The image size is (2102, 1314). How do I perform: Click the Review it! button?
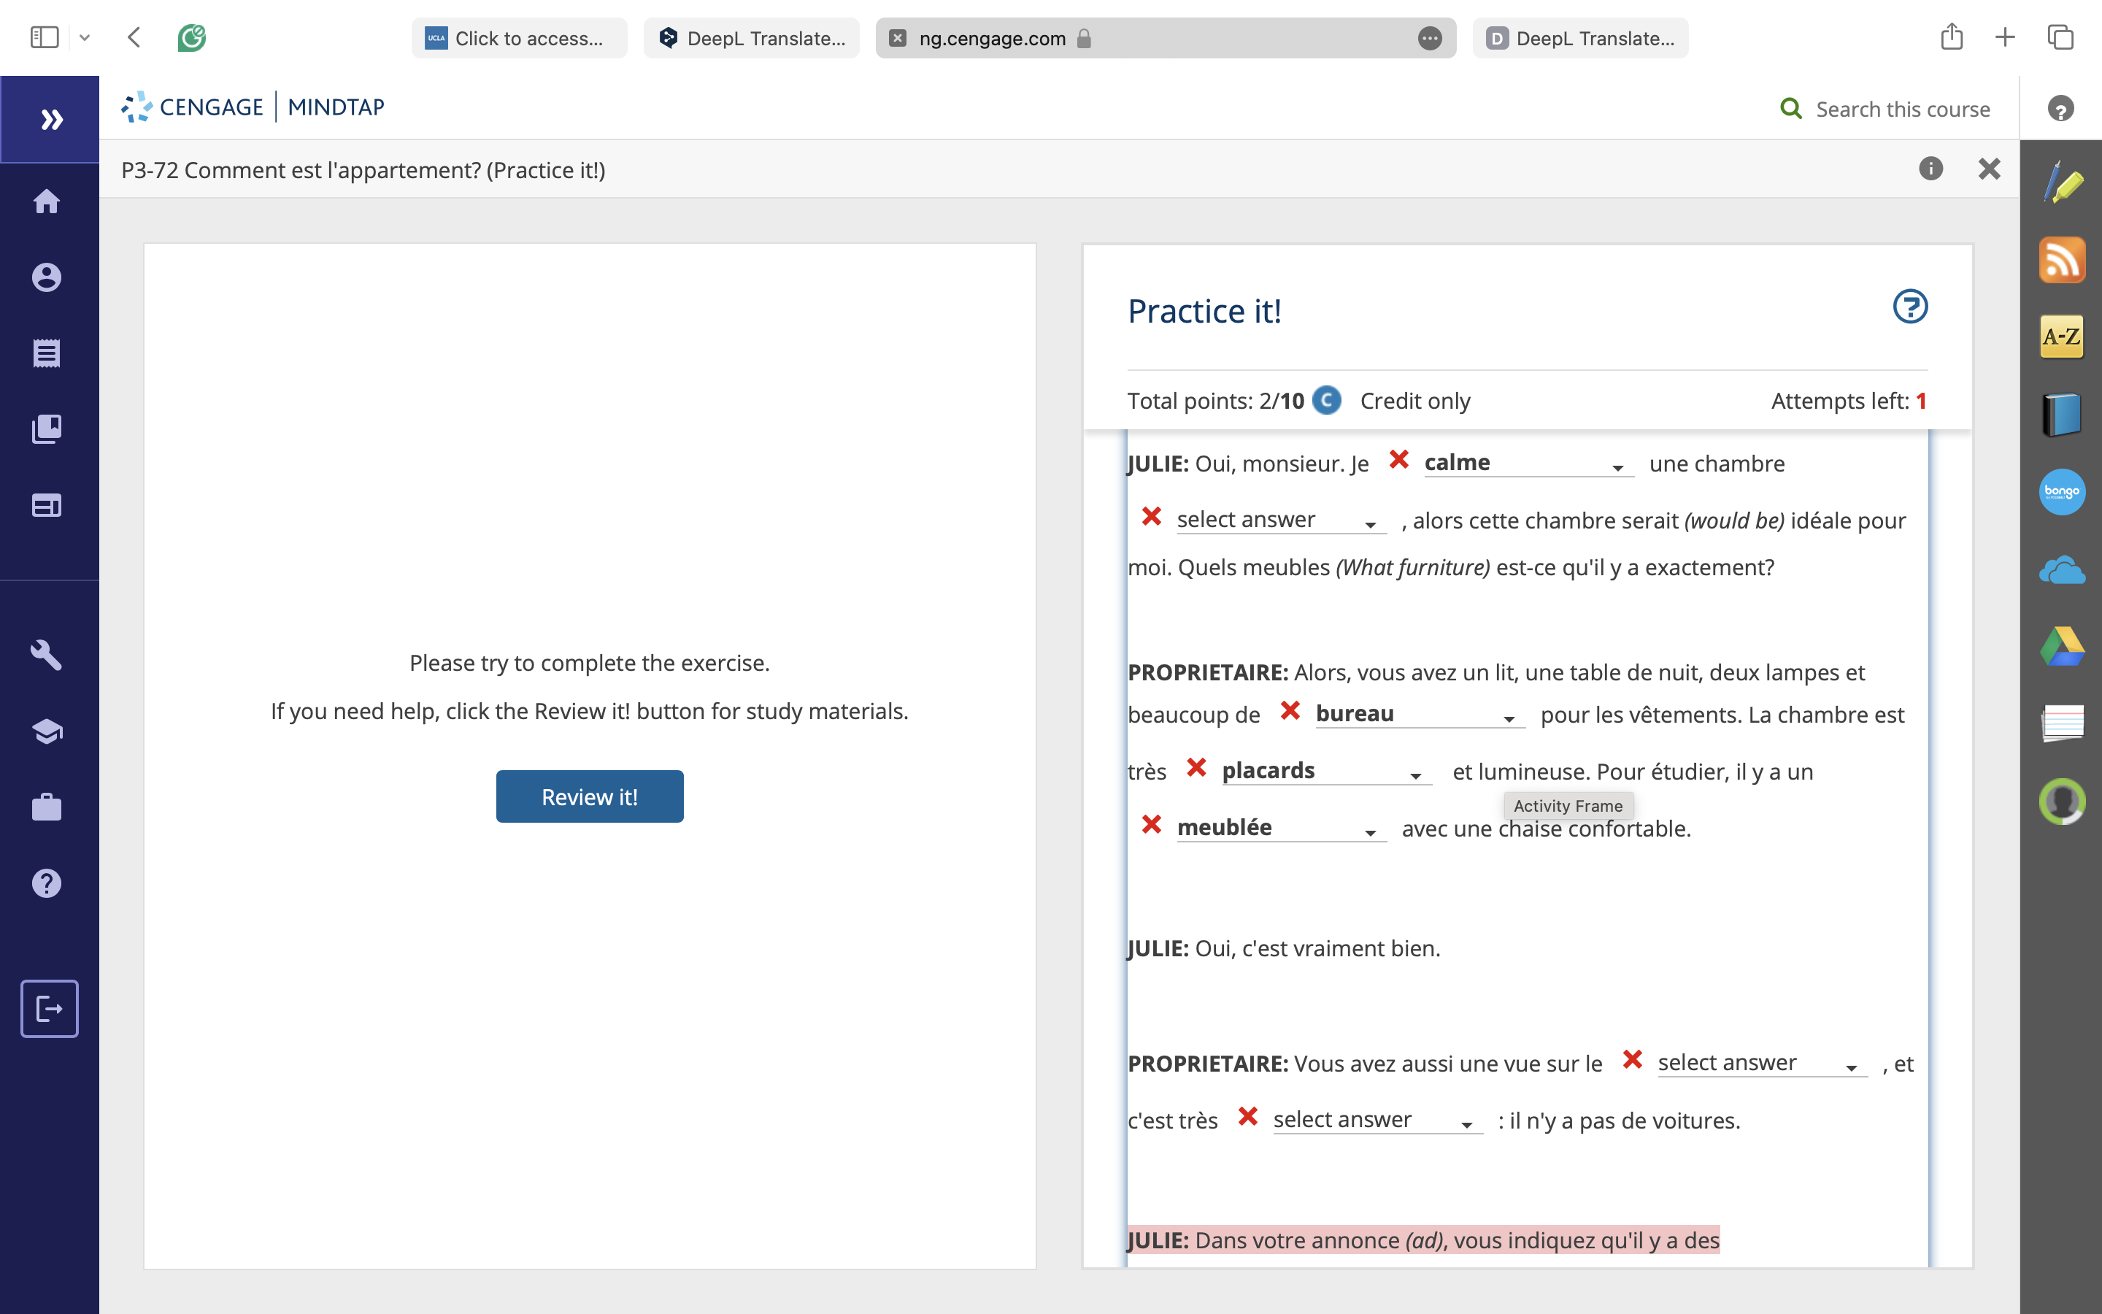pos(589,797)
